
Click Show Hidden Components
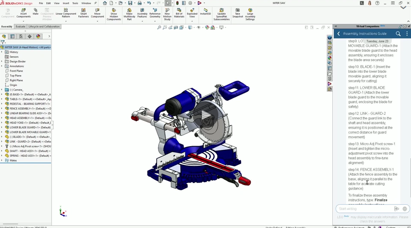click(114, 15)
